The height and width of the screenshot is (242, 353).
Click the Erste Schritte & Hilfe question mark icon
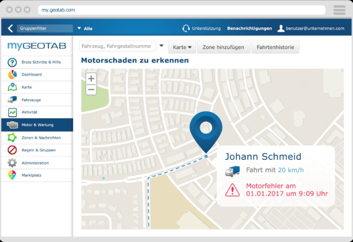coord(12,62)
